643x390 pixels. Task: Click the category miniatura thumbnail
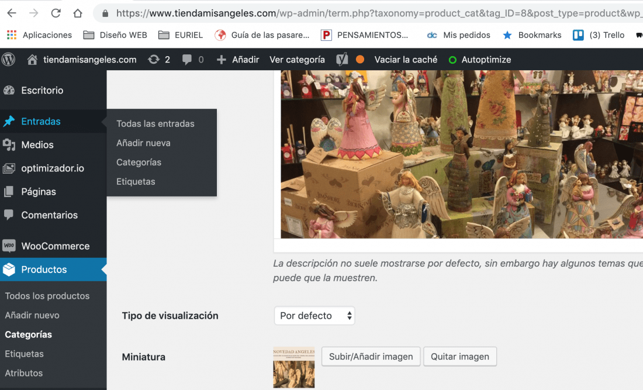[x=293, y=367]
